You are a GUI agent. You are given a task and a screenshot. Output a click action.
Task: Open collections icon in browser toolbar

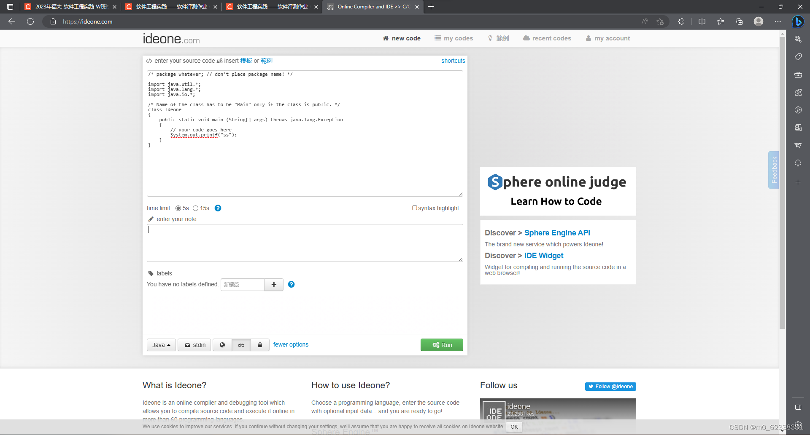(739, 21)
